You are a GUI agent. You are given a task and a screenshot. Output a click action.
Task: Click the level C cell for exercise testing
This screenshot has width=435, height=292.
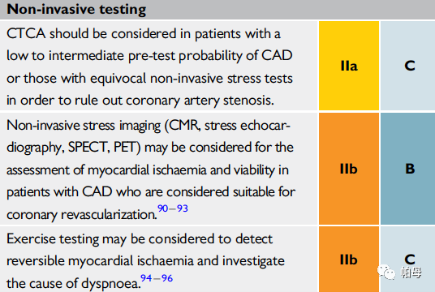(407, 260)
